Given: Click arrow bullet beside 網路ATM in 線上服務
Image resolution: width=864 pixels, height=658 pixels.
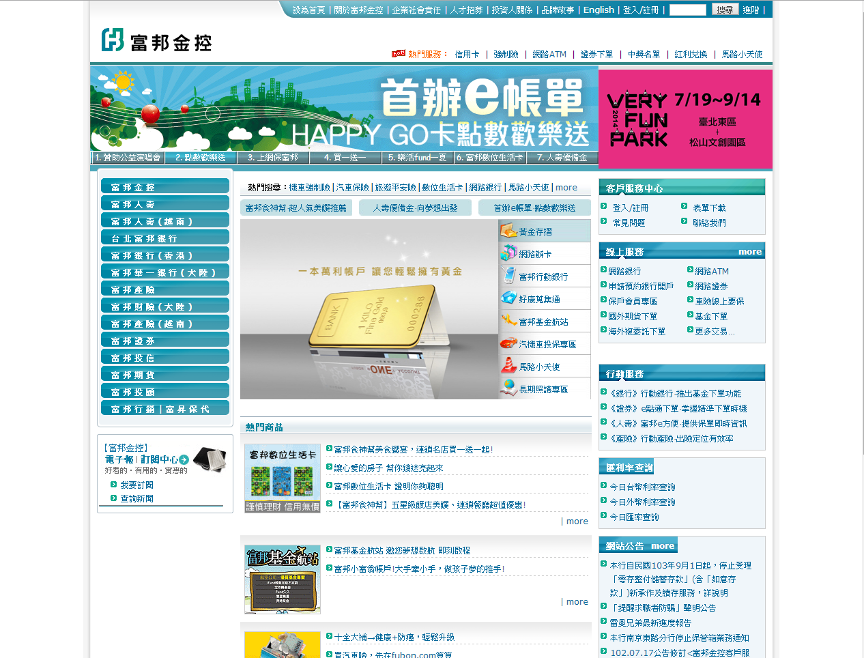Looking at the screenshot, I should click(x=690, y=270).
